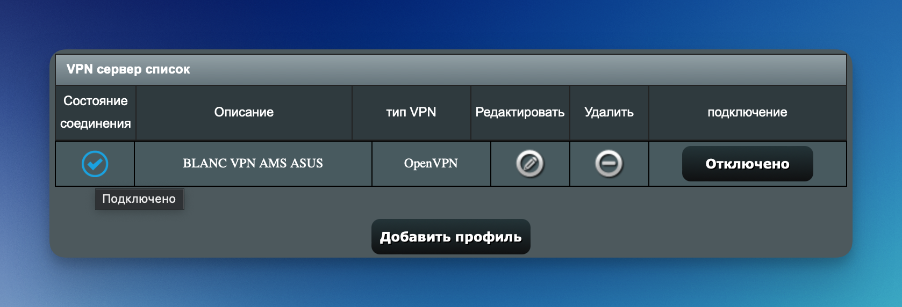902x307 pixels.
Task: Click the тип VPN column header
Action: tap(411, 112)
